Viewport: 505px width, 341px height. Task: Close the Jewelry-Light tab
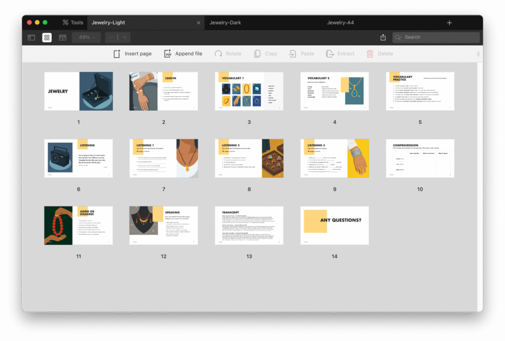pyautogui.click(x=199, y=23)
